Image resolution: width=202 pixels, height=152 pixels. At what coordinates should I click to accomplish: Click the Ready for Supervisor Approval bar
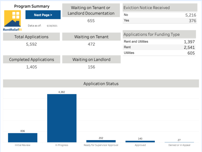(101, 141)
